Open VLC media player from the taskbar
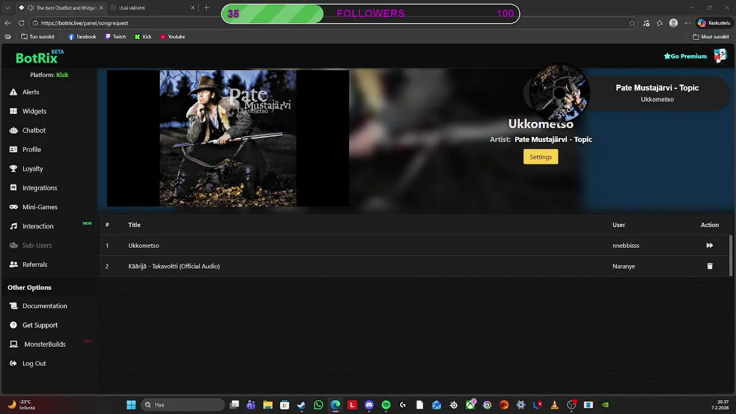 554,405
